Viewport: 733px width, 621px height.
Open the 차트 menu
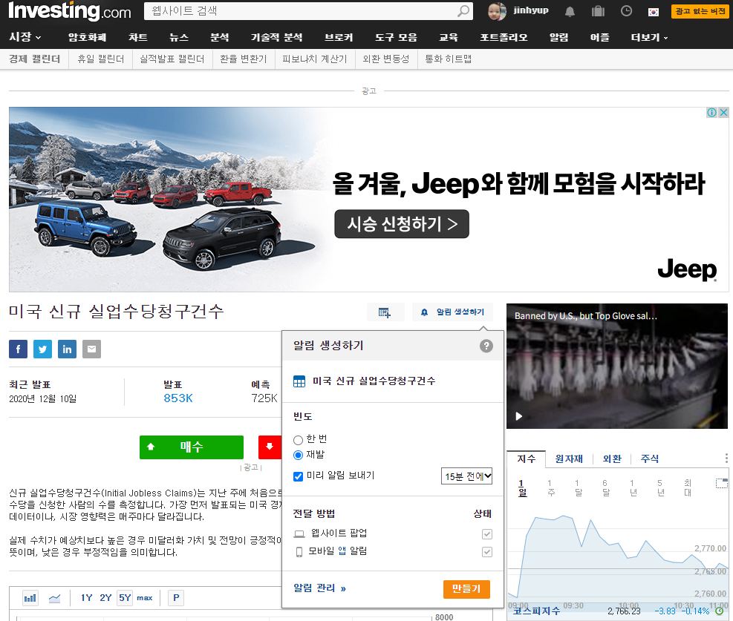(138, 37)
